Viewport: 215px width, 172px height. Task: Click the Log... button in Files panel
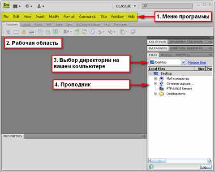tap(206, 167)
